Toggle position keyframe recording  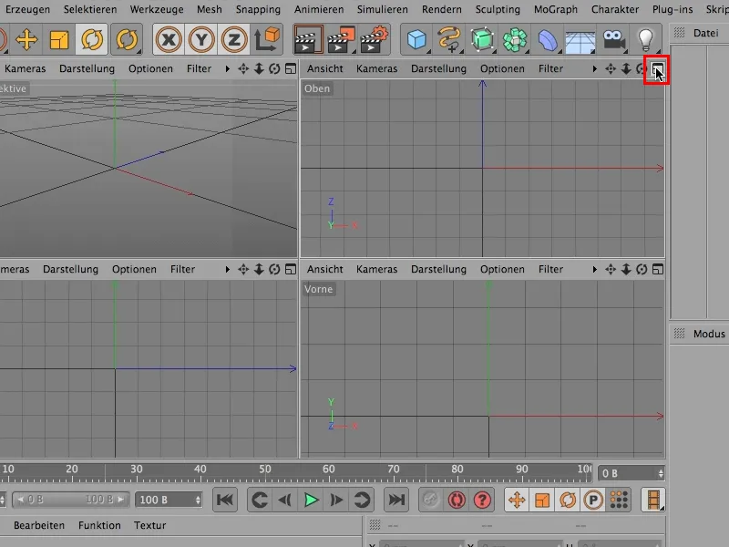tap(517, 500)
